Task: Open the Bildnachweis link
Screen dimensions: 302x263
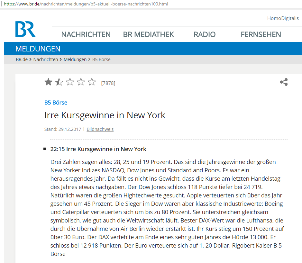Action: (x=100, y=129)
